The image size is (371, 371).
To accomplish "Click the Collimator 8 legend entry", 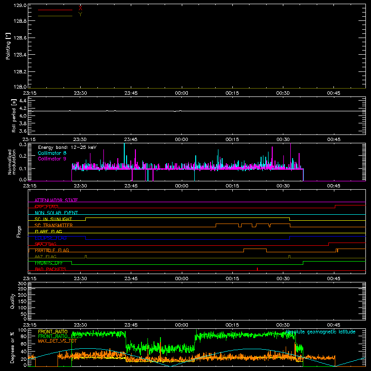I will pos(52,153).
